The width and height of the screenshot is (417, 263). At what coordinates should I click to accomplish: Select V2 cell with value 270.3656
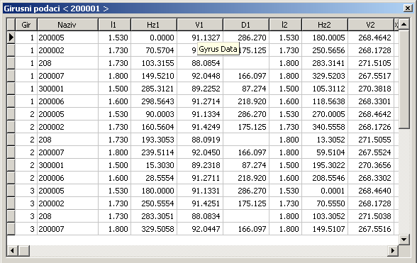tap(370, 165)
